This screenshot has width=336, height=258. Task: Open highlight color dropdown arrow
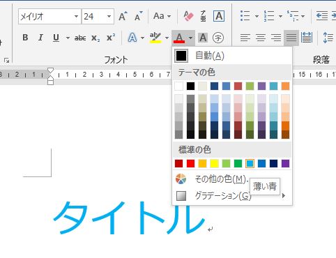(167, 38)
